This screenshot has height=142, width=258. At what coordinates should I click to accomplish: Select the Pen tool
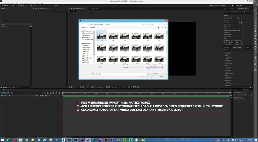point(21,5)
